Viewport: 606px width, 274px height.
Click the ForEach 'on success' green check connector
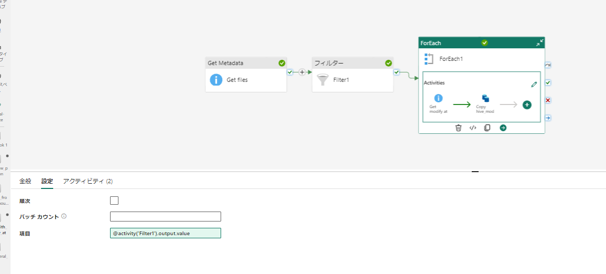548,82
